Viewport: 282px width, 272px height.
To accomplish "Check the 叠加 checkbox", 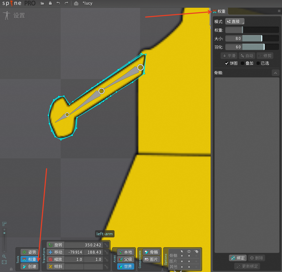I will (242, 63).
